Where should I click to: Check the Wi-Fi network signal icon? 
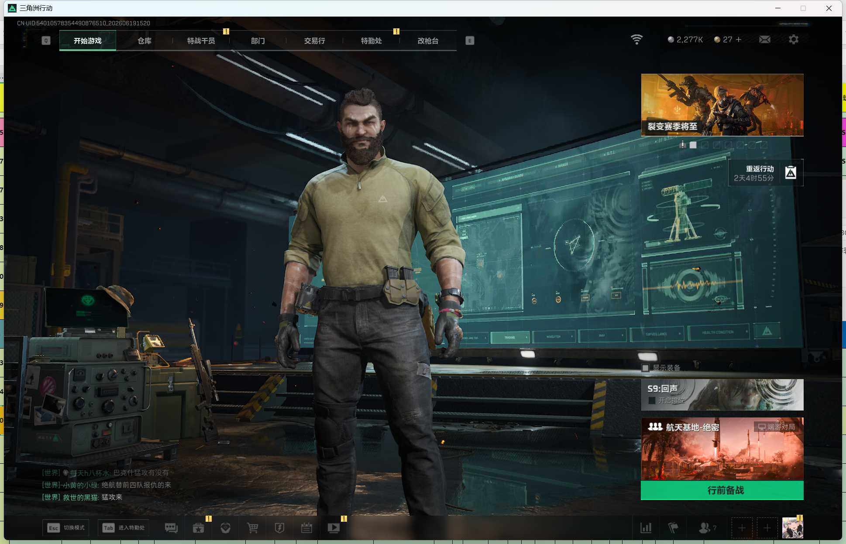click(637, 40)
